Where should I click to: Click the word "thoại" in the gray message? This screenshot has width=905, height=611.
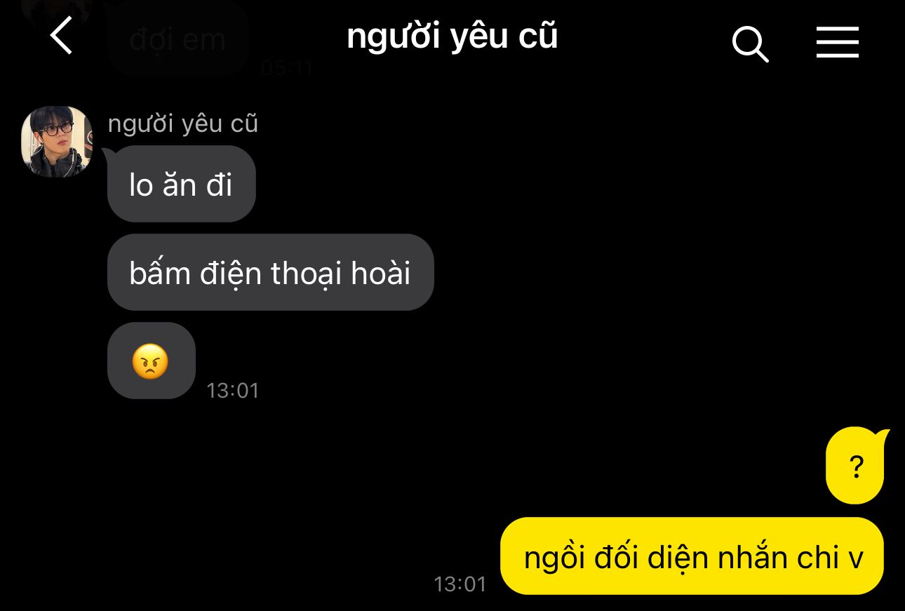pyautogui.click(x=307, y=274)
